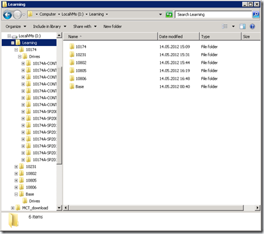Expand the MCT_download tree node

pos(13,208)
